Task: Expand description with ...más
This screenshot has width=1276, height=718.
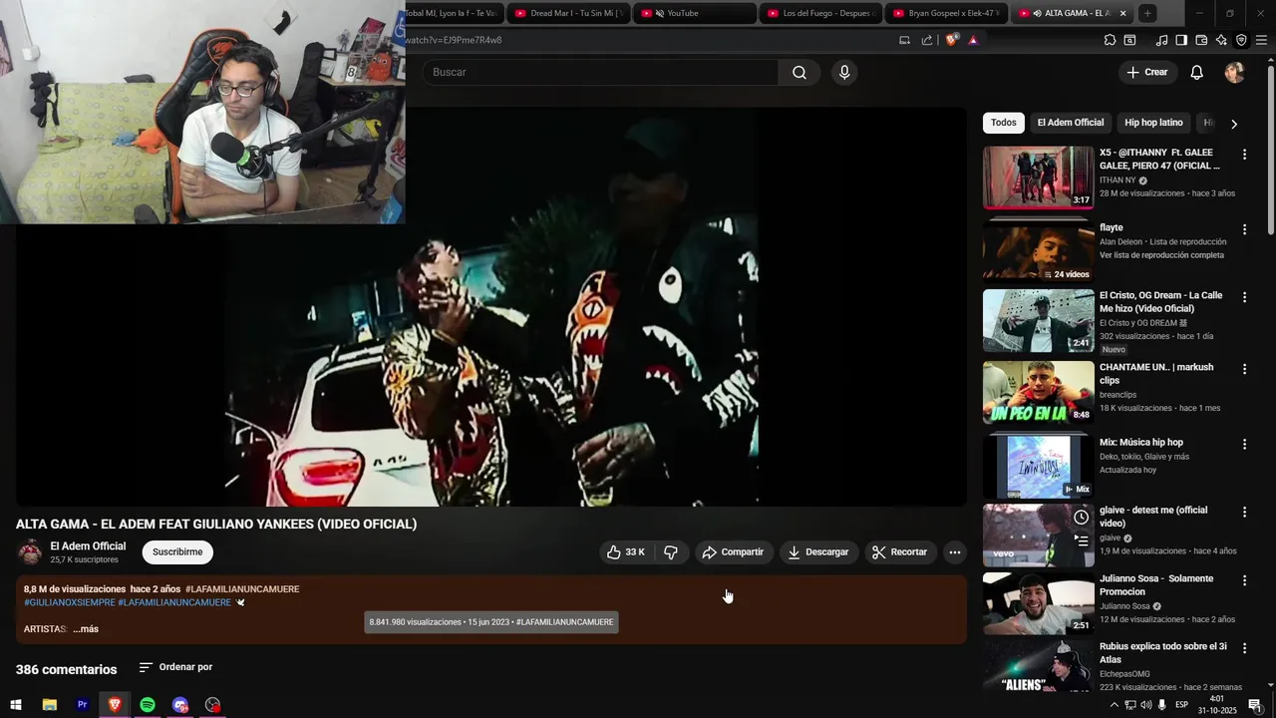Action: coord(86,629)
